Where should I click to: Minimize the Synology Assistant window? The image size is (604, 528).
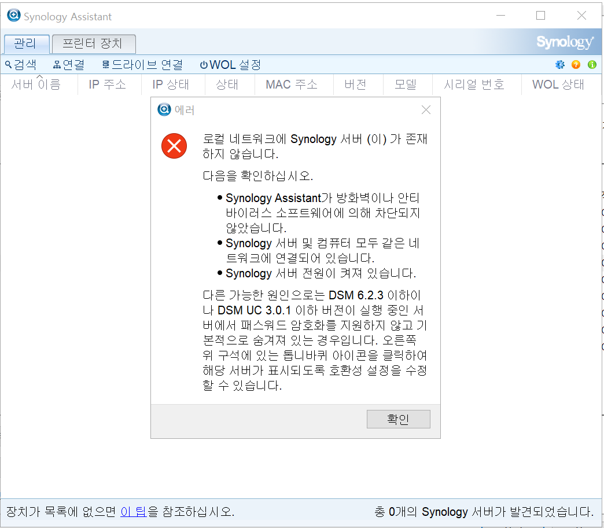click(500, 16)
